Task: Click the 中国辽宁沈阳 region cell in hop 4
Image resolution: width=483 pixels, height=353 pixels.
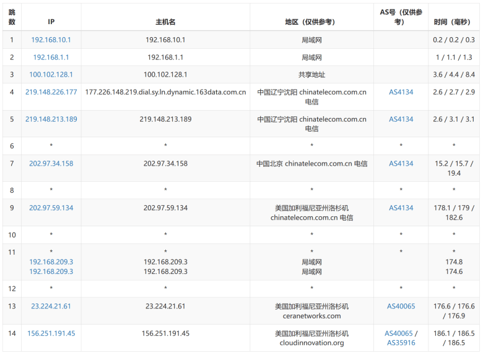Action: (311, 97)
